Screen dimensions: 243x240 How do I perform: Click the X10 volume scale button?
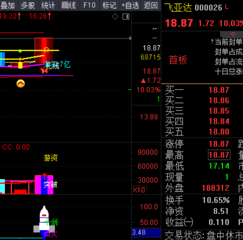[139, 190]
